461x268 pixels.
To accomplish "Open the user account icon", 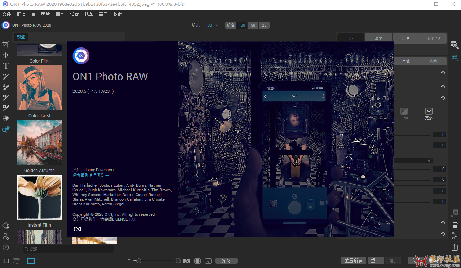I will point(6,236).
